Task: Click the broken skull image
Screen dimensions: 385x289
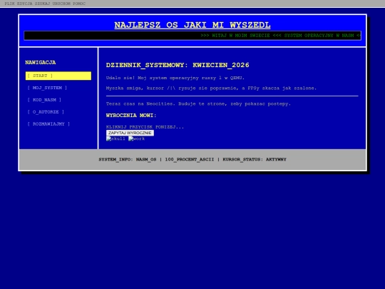Action: [x=115, y=138]
